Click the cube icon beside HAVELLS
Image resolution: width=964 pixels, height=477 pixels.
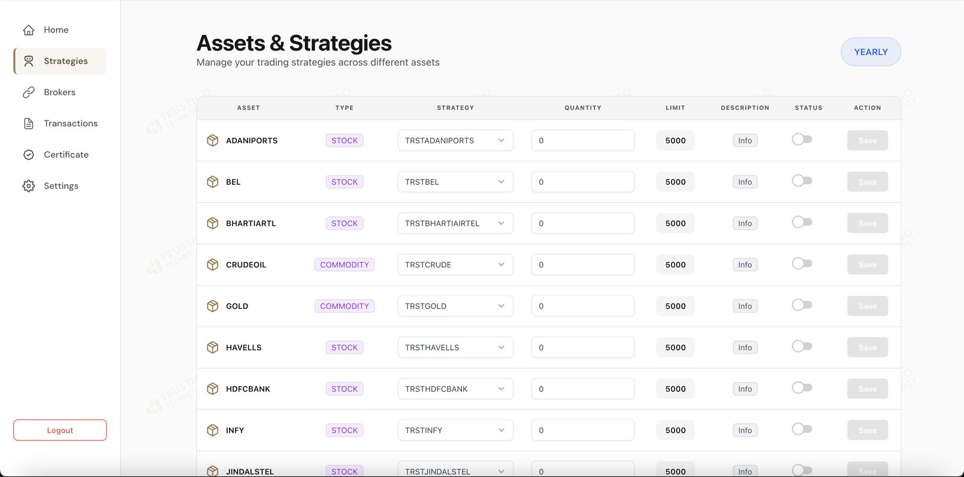(213, 348)
